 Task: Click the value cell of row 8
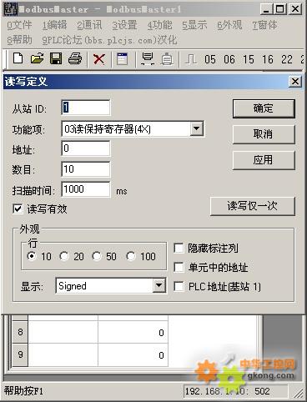133,332
